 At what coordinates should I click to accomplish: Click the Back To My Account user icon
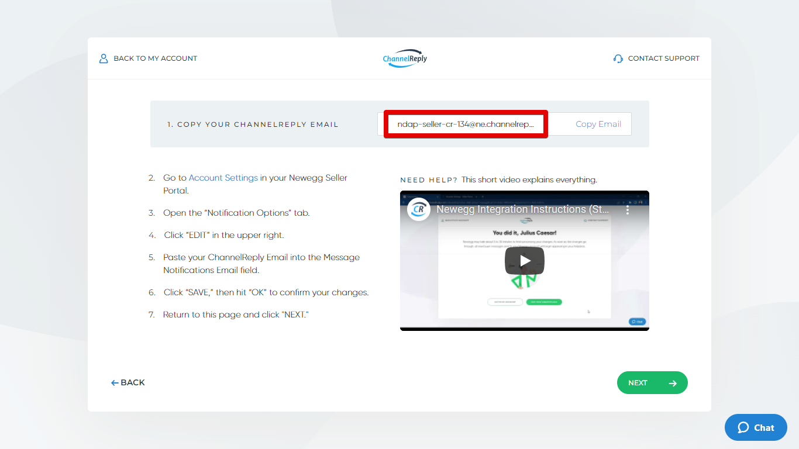(x=104, y=58)
